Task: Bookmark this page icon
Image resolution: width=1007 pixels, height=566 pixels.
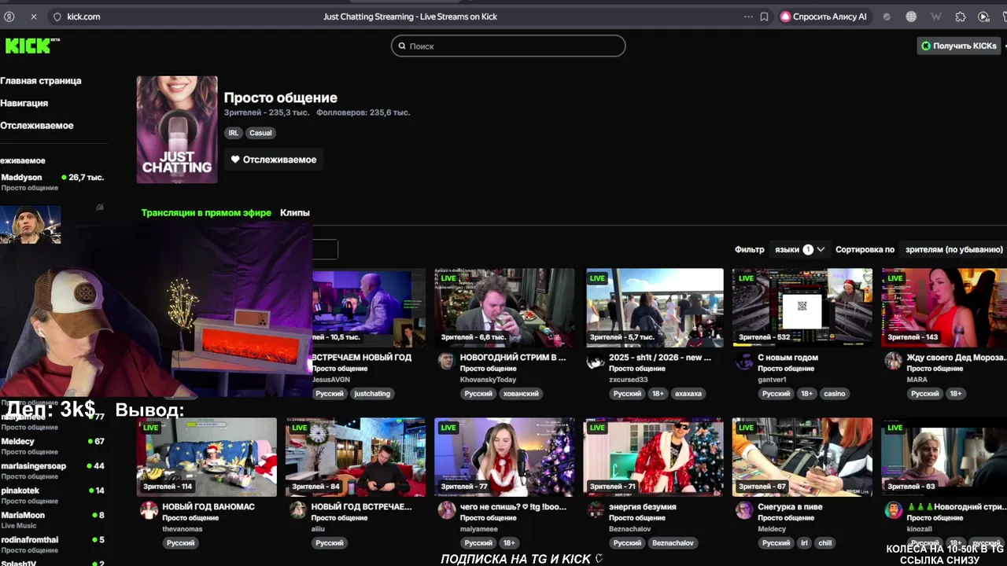Action: pos(764,17)
